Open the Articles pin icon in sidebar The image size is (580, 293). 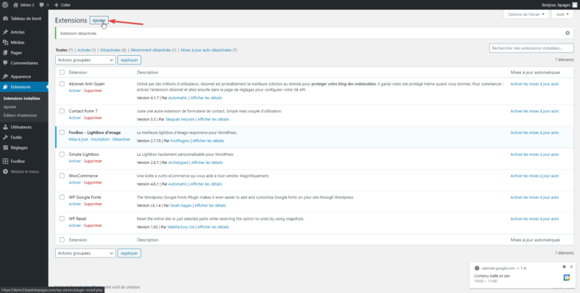pos(6,33)
